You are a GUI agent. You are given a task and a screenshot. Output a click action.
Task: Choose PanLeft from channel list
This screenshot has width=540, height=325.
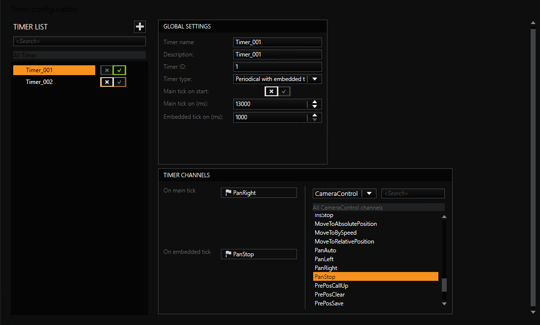point(324,259)
